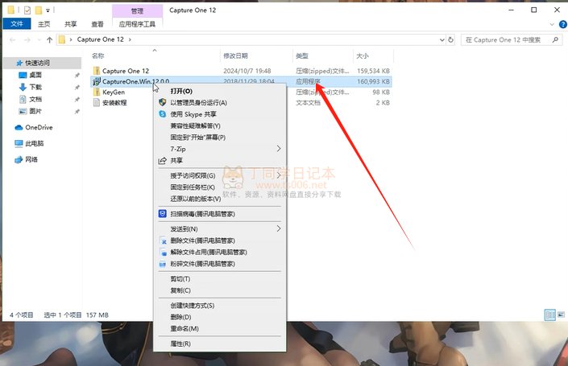Viewport: 568px width, 366px height.
Task: Switch to details view icon in status bar
Action: point(550,315)
